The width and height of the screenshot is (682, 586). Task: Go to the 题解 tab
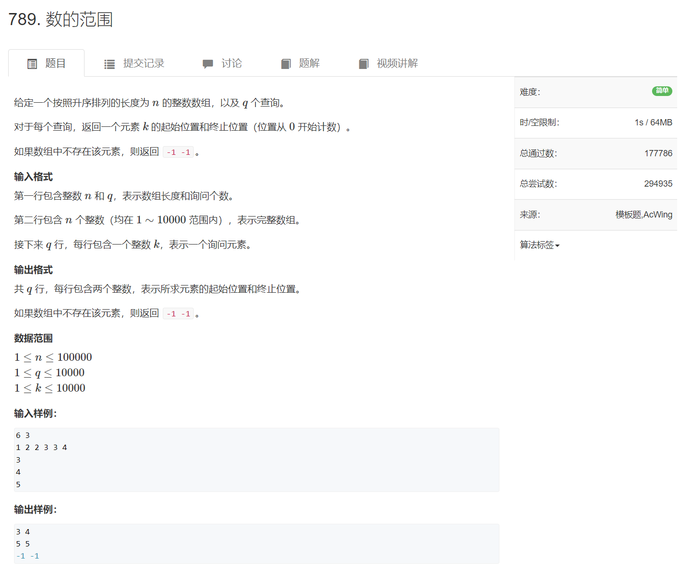[x=309, y=64]
